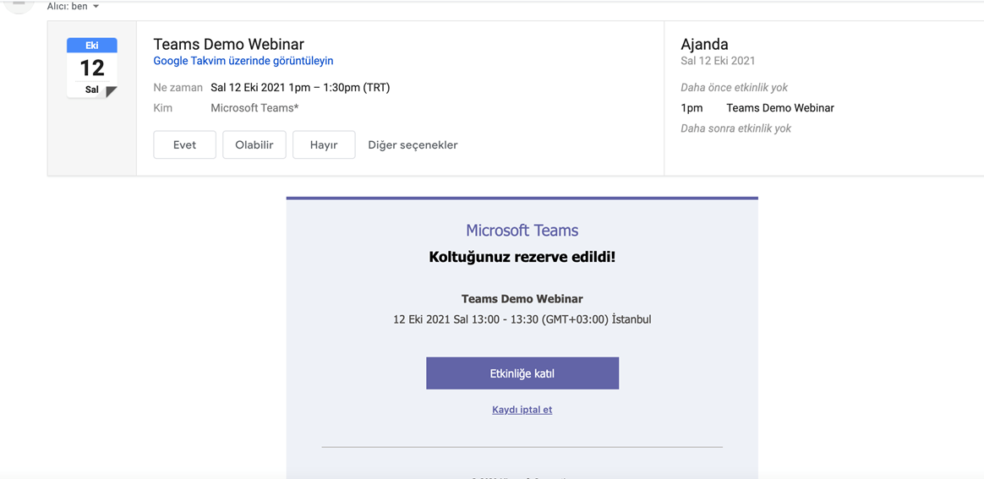The height and width of the screenshot is (479, 984).
Task: Accept the invitation with Evet
Action: pyautogui.click(x=184, y=144)
